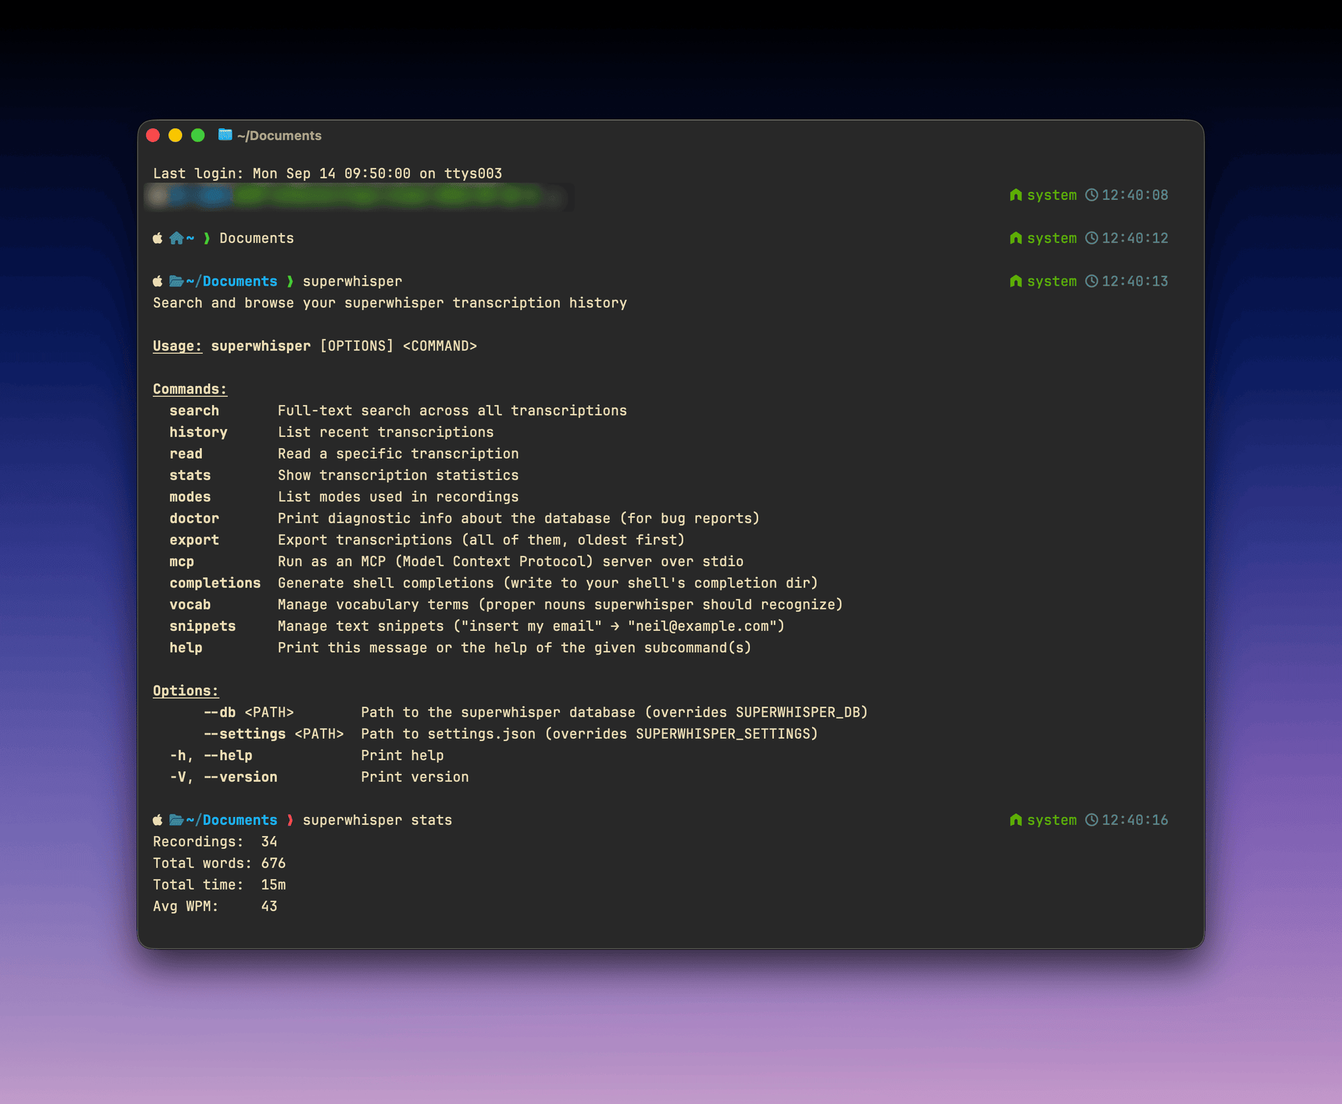Click the 'snippets' command name

(x=202, y=626)
